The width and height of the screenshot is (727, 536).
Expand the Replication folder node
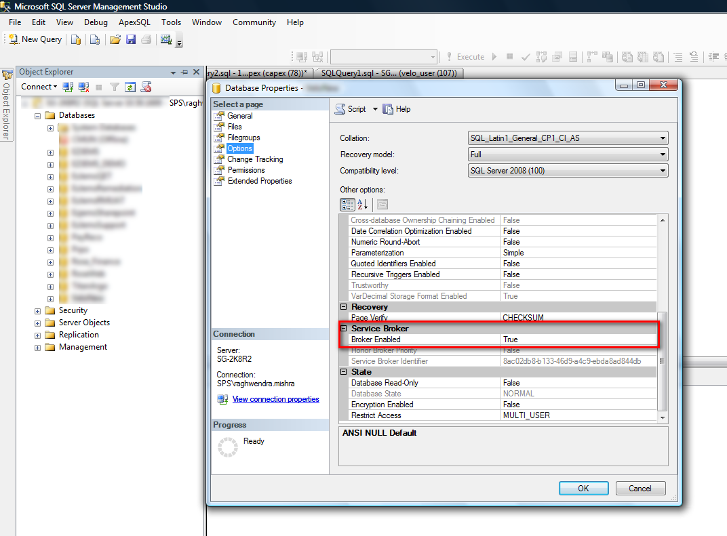click(37, 335)
